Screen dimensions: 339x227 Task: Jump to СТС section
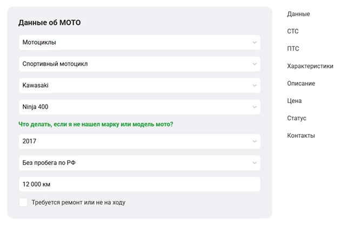click(x=293, y=31)
